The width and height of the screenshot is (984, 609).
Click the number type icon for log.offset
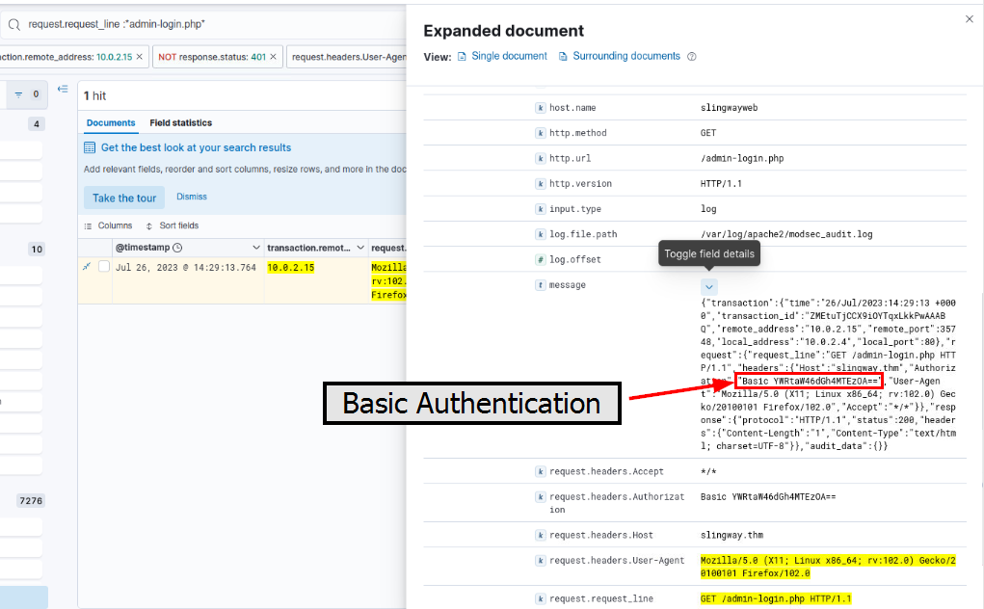coord(541,260)
